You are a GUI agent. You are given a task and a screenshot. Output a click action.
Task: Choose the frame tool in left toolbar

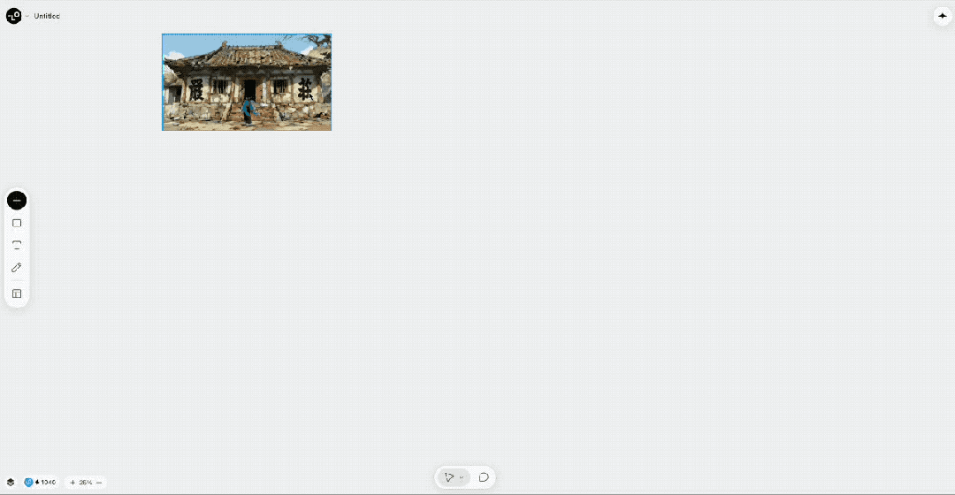pos(17,245)
